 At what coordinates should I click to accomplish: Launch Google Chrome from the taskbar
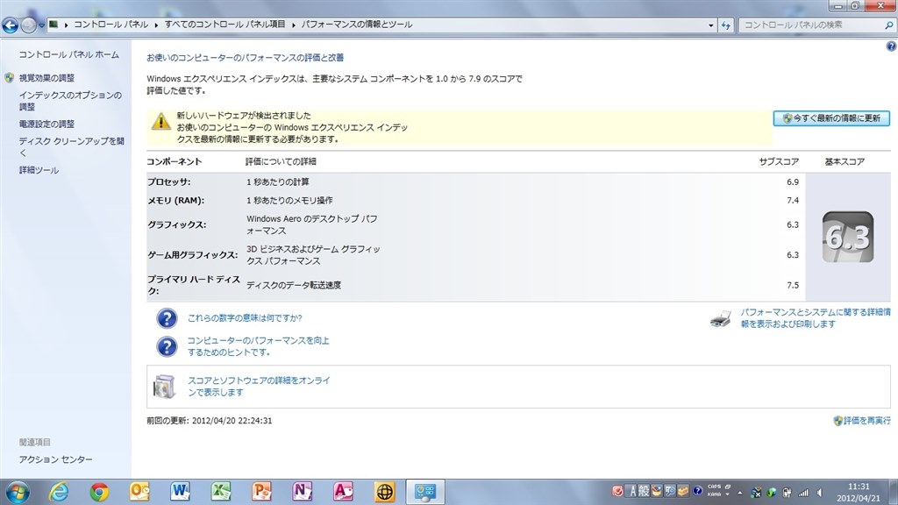coord(99,491)
